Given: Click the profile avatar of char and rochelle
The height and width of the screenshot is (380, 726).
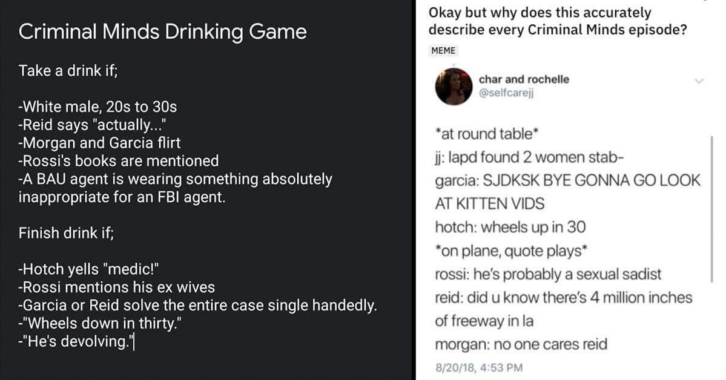Looking at the screenshot, I should tap(454, 86).
